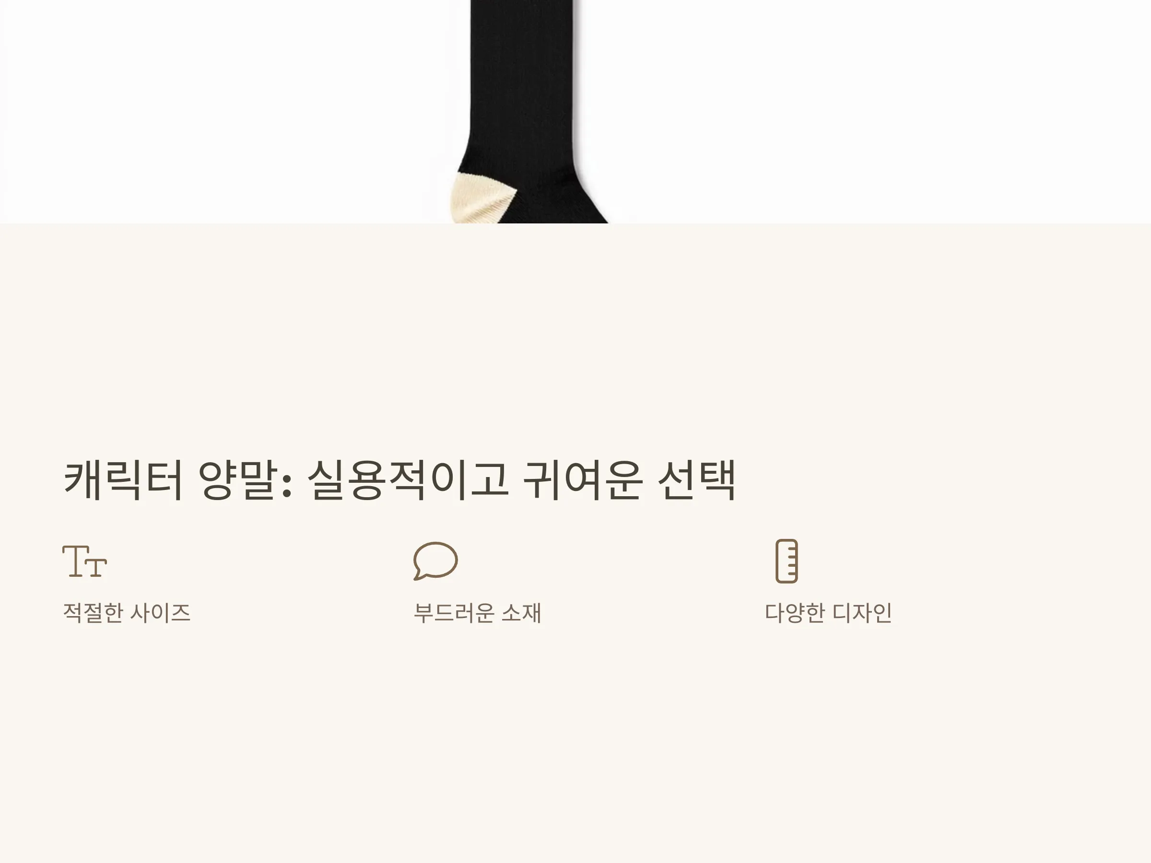Select the speech bubble icon
Viewport: 1151px width, 863px height.
click(435, 561)
